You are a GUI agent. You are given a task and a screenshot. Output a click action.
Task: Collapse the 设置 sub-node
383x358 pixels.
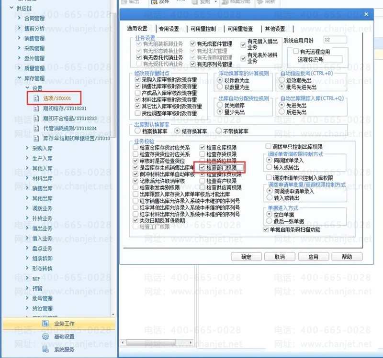27,88
